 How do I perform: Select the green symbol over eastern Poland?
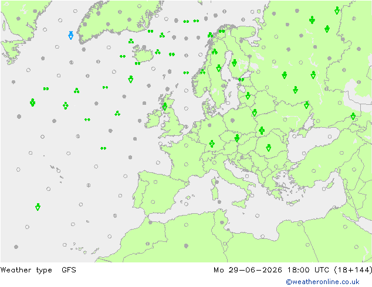pos(255,112)
